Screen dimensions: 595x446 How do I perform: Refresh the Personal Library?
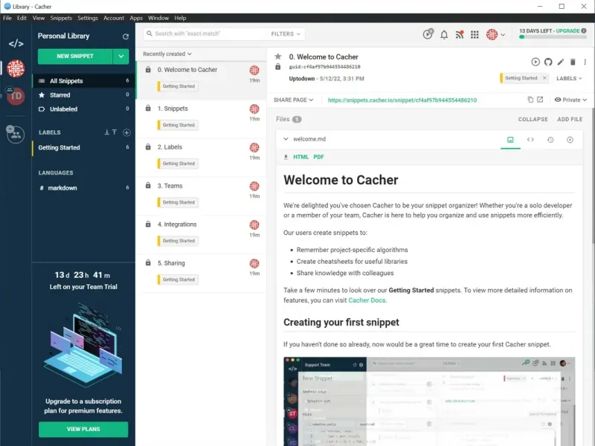point(126,36)
